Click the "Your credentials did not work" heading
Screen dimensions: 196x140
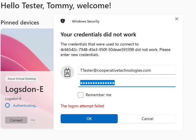pyautogui.click(x=98, y=34)
